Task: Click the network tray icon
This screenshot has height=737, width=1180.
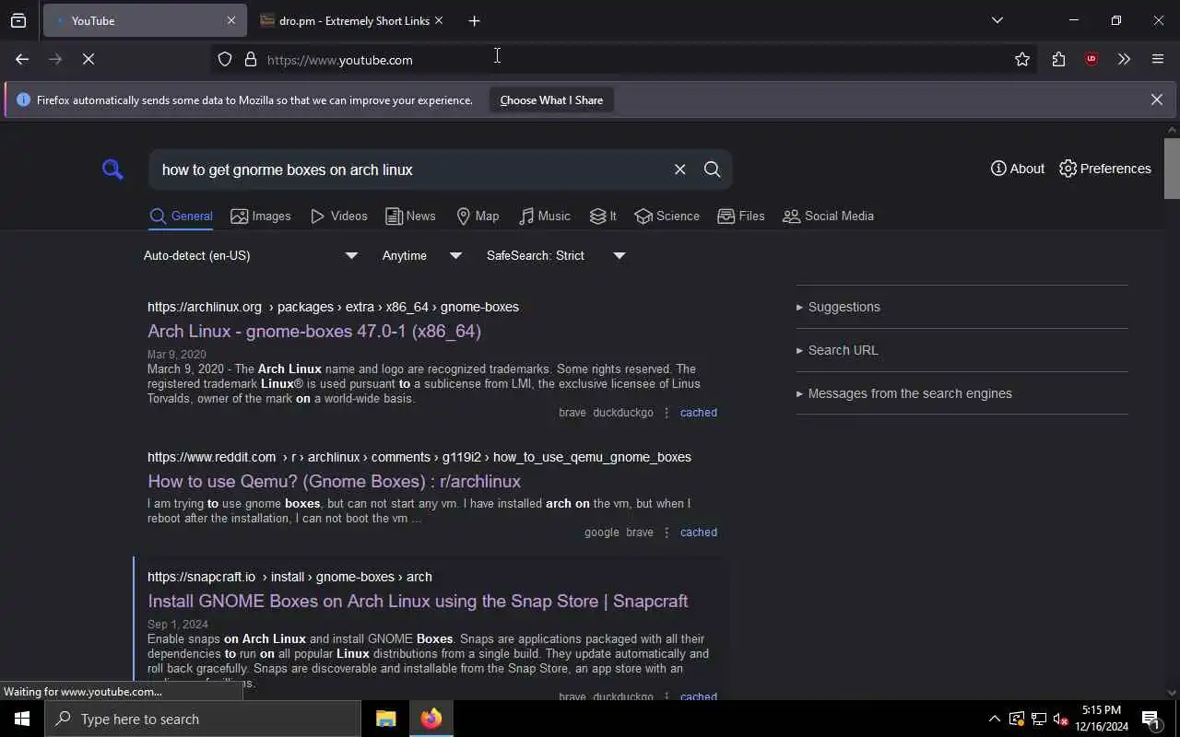Action: (x=1038, y=719)
